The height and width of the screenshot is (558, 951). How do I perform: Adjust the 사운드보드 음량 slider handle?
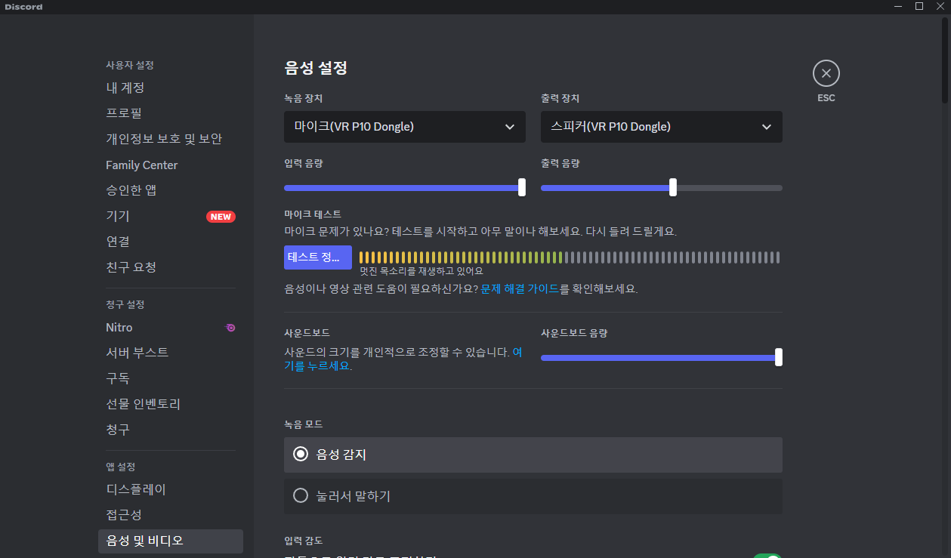tap(779, 357)
